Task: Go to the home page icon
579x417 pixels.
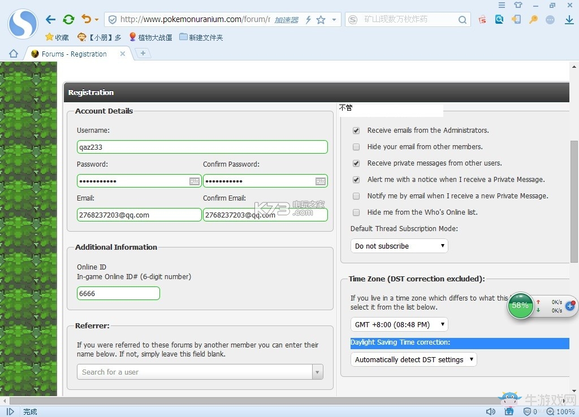Action: click(x=14, y=54)
